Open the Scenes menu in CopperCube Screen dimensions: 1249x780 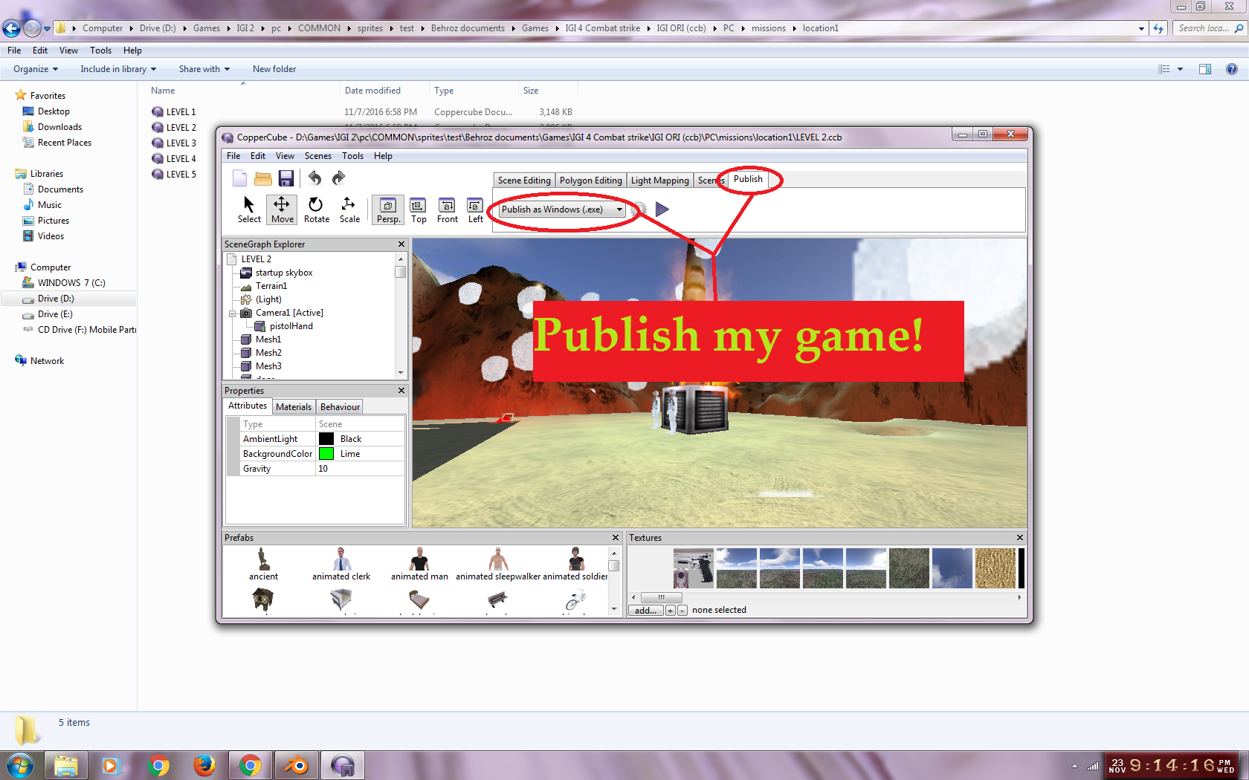[317, 156]
